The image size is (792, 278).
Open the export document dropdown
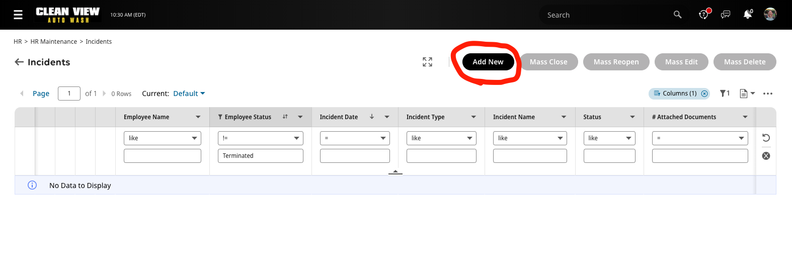pyautogui.click(x=747, y=94)
